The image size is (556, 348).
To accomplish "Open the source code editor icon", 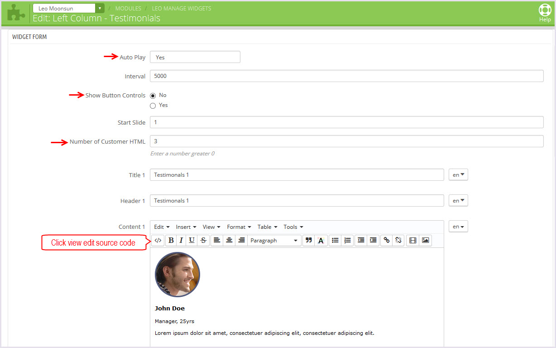I will pyautogui.click(x=158, y=241).
